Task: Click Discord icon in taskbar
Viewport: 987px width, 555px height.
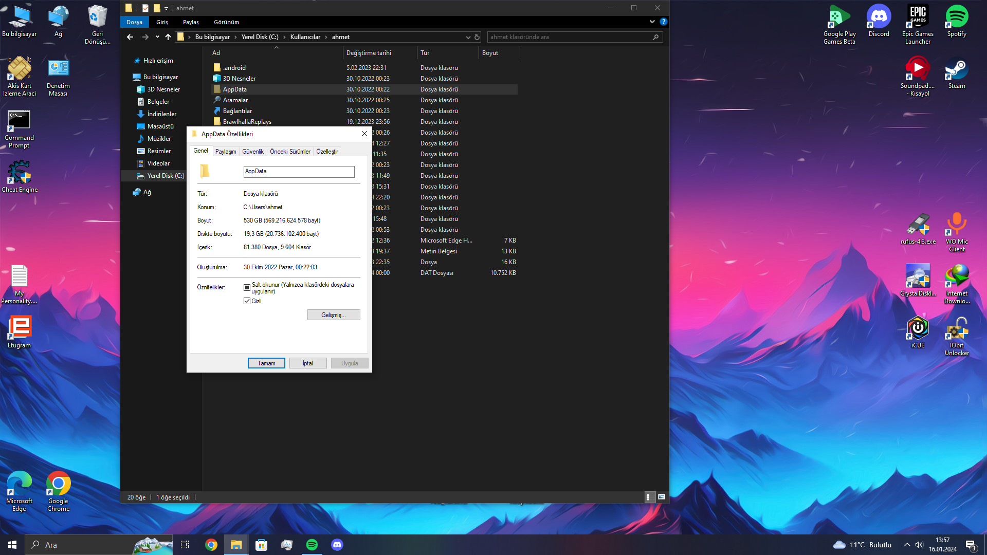Action: pos(337,545)
